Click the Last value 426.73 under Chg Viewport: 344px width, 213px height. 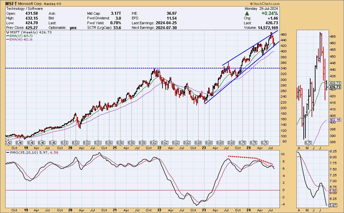point(272,23)
